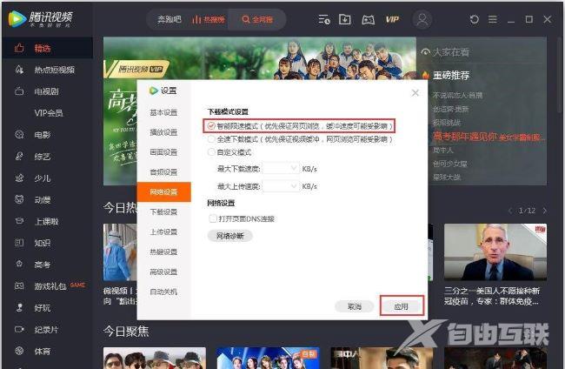Screen dimensions: 565x369
Task: Switch to the 播放设置 settings tab
Action: pos(164,132)
